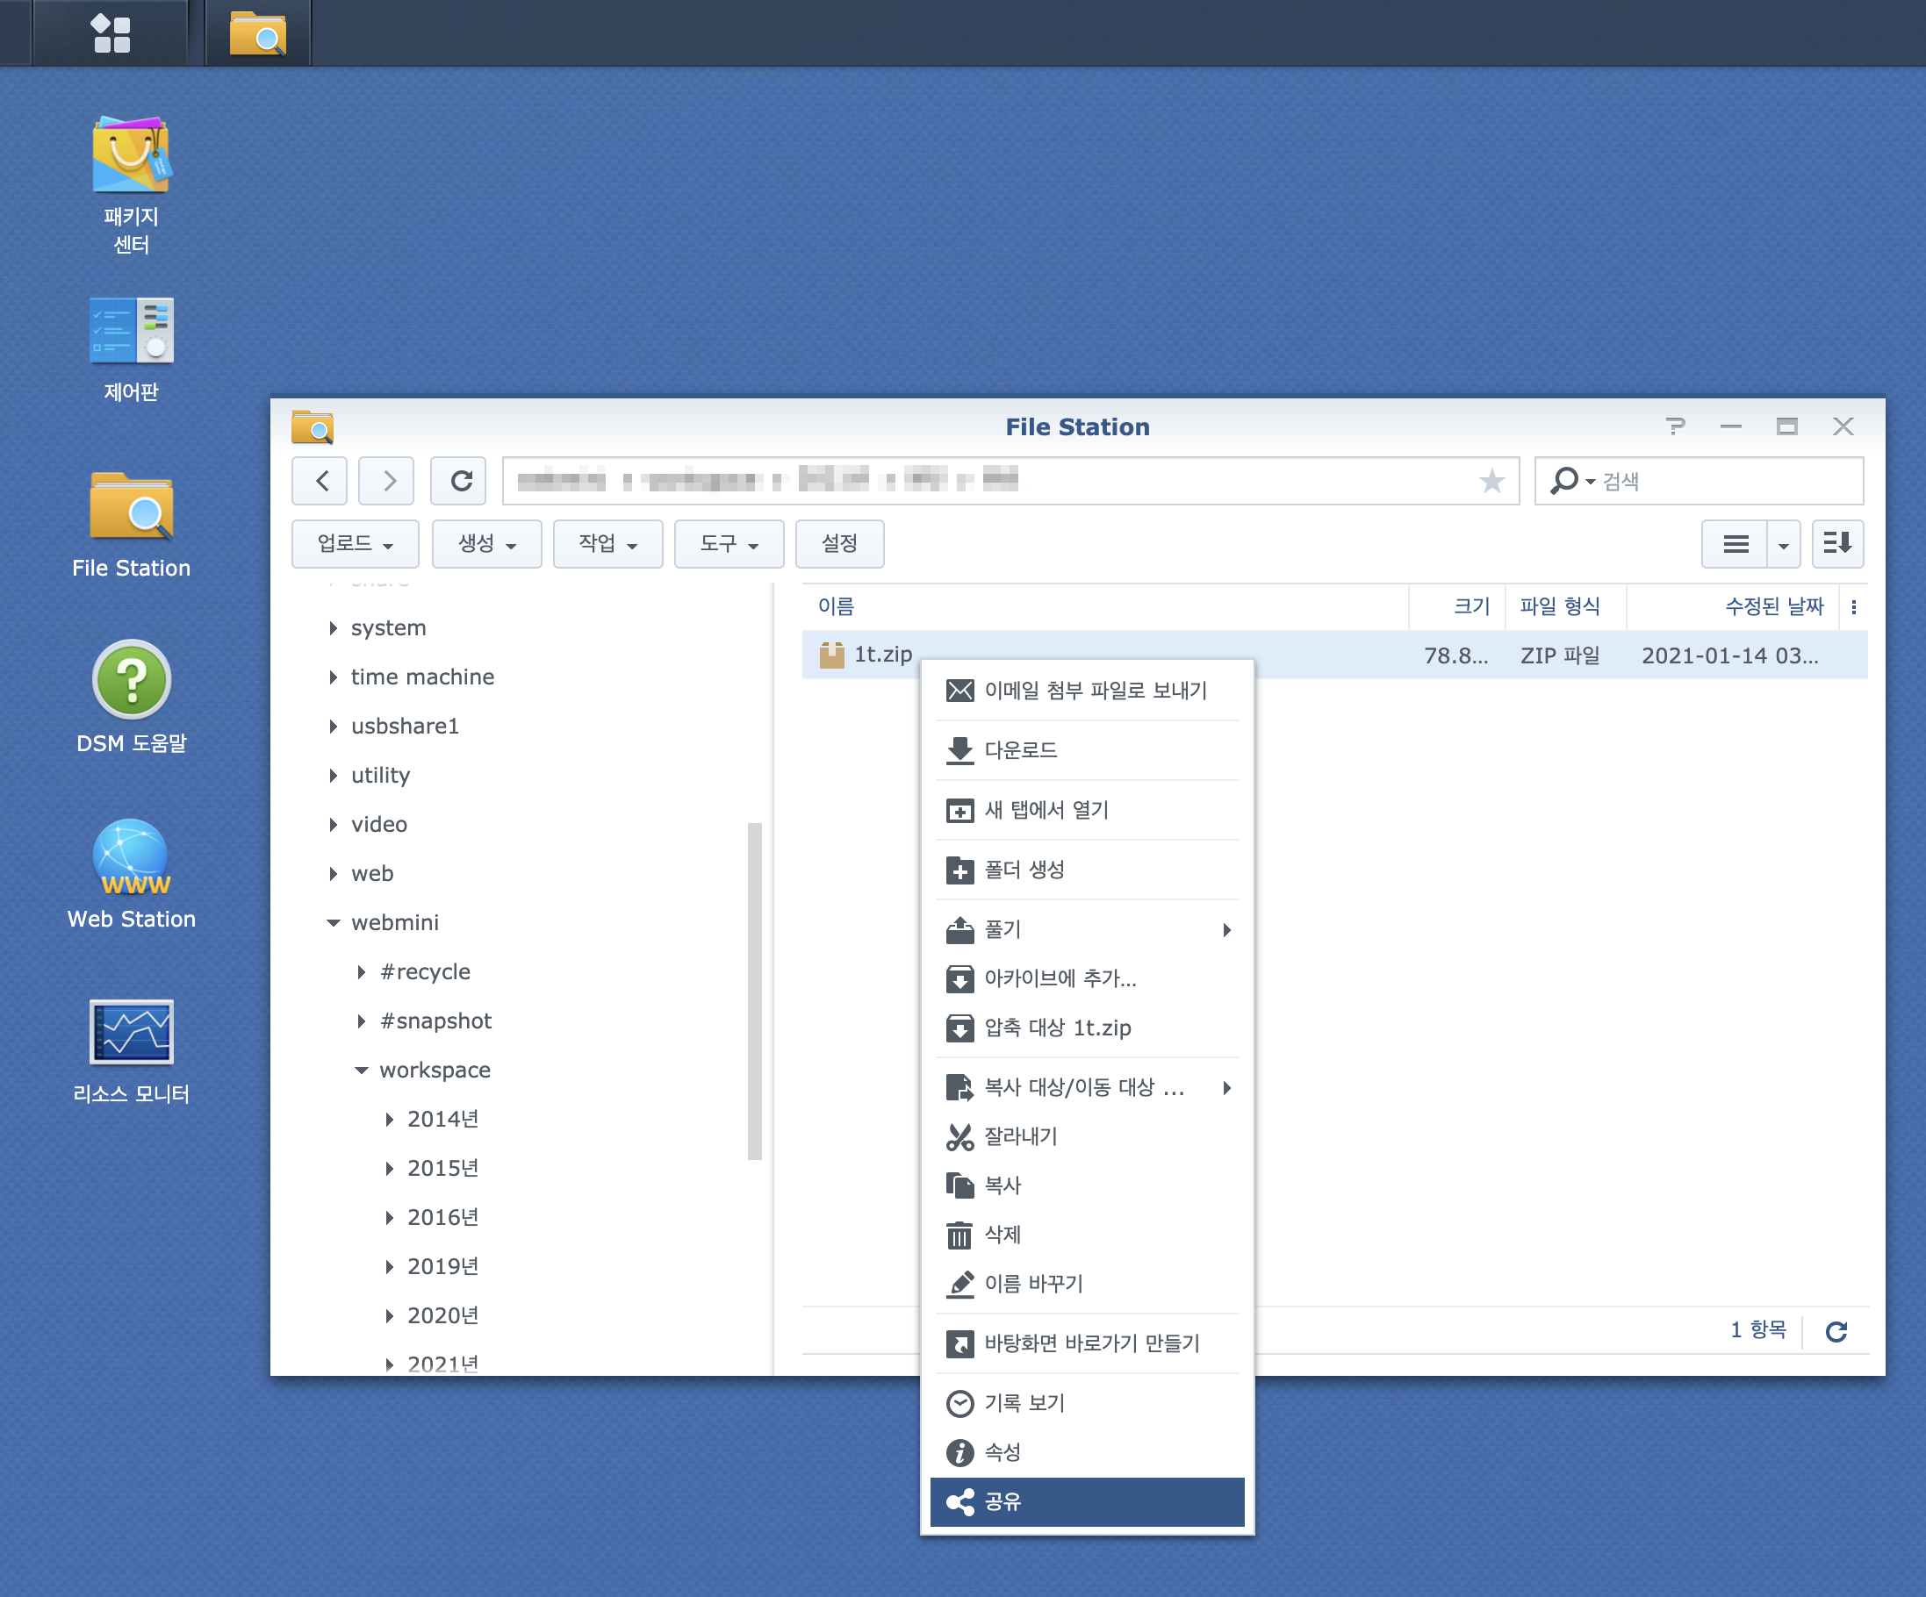
Task: Open the 작업 dropdown menu
Action: 607,544
